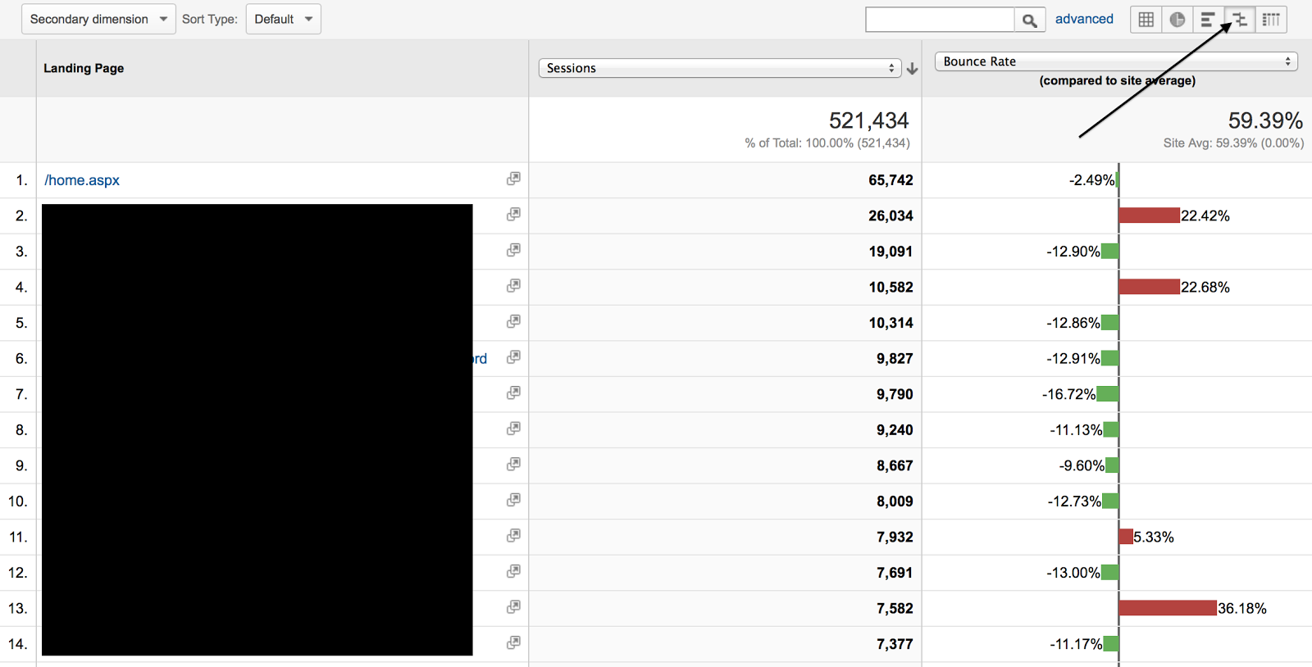This screenshot has height=667, width=1312.
Task: Open row 8 landing page external link icon
Action: pyautogui.click(x=513, y=429)
